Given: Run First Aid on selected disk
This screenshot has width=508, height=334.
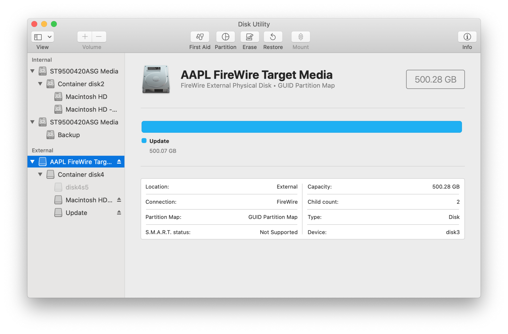Looking at the screenshot, I should [x=200, y=37].
